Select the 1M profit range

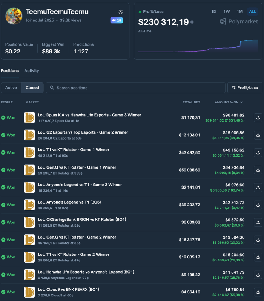coord(239,12)
